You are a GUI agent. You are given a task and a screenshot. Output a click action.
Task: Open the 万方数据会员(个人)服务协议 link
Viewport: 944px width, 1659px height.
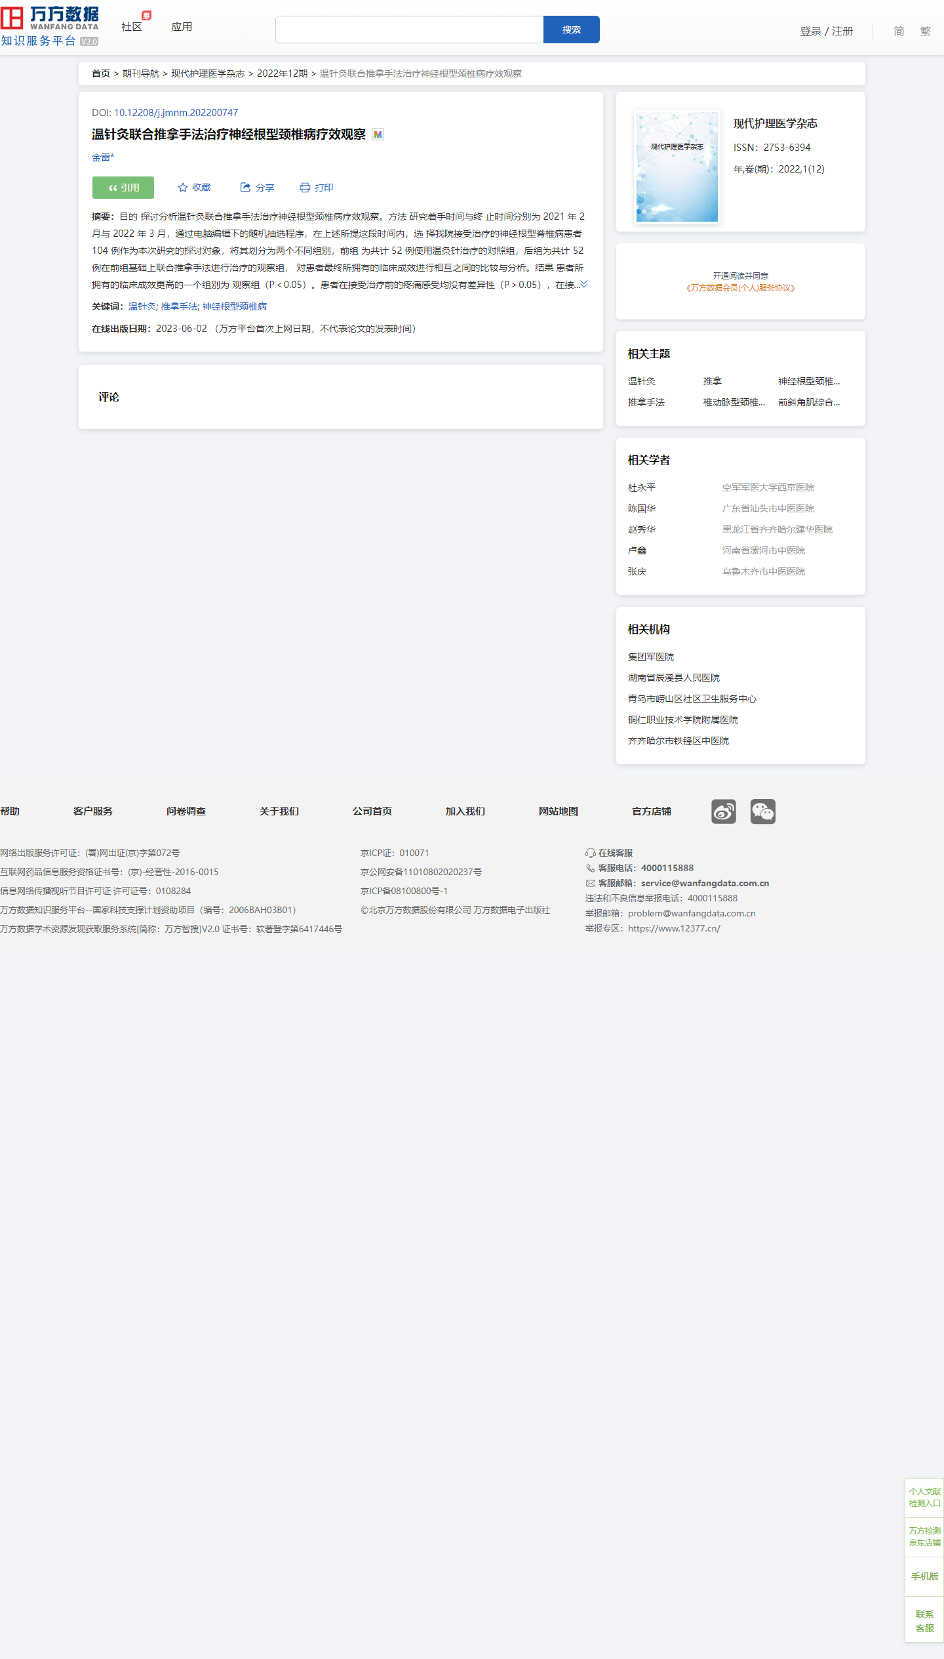click(741, 288)
